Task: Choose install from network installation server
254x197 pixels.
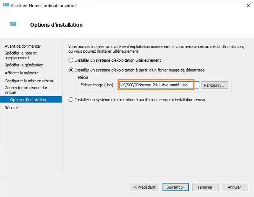Action: (71, 100)
